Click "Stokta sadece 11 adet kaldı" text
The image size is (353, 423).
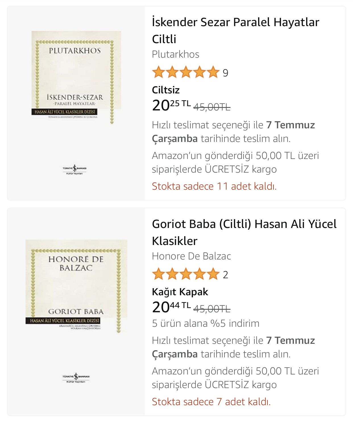tap(214, 186)
